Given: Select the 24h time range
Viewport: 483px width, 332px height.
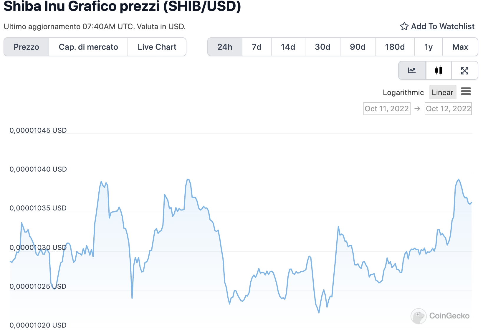Looking at the screenshot, I should click(225, 47).
